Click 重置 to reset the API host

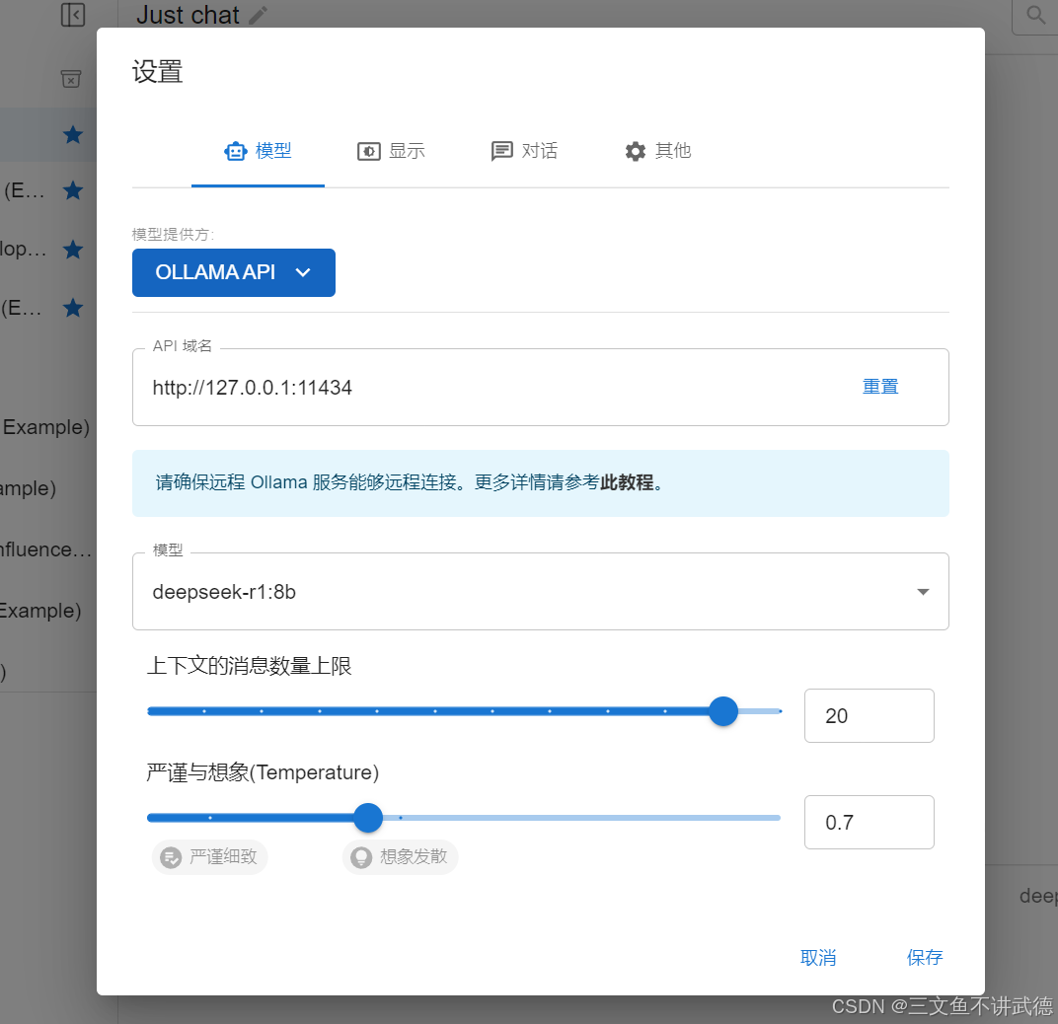click(880, 387)
